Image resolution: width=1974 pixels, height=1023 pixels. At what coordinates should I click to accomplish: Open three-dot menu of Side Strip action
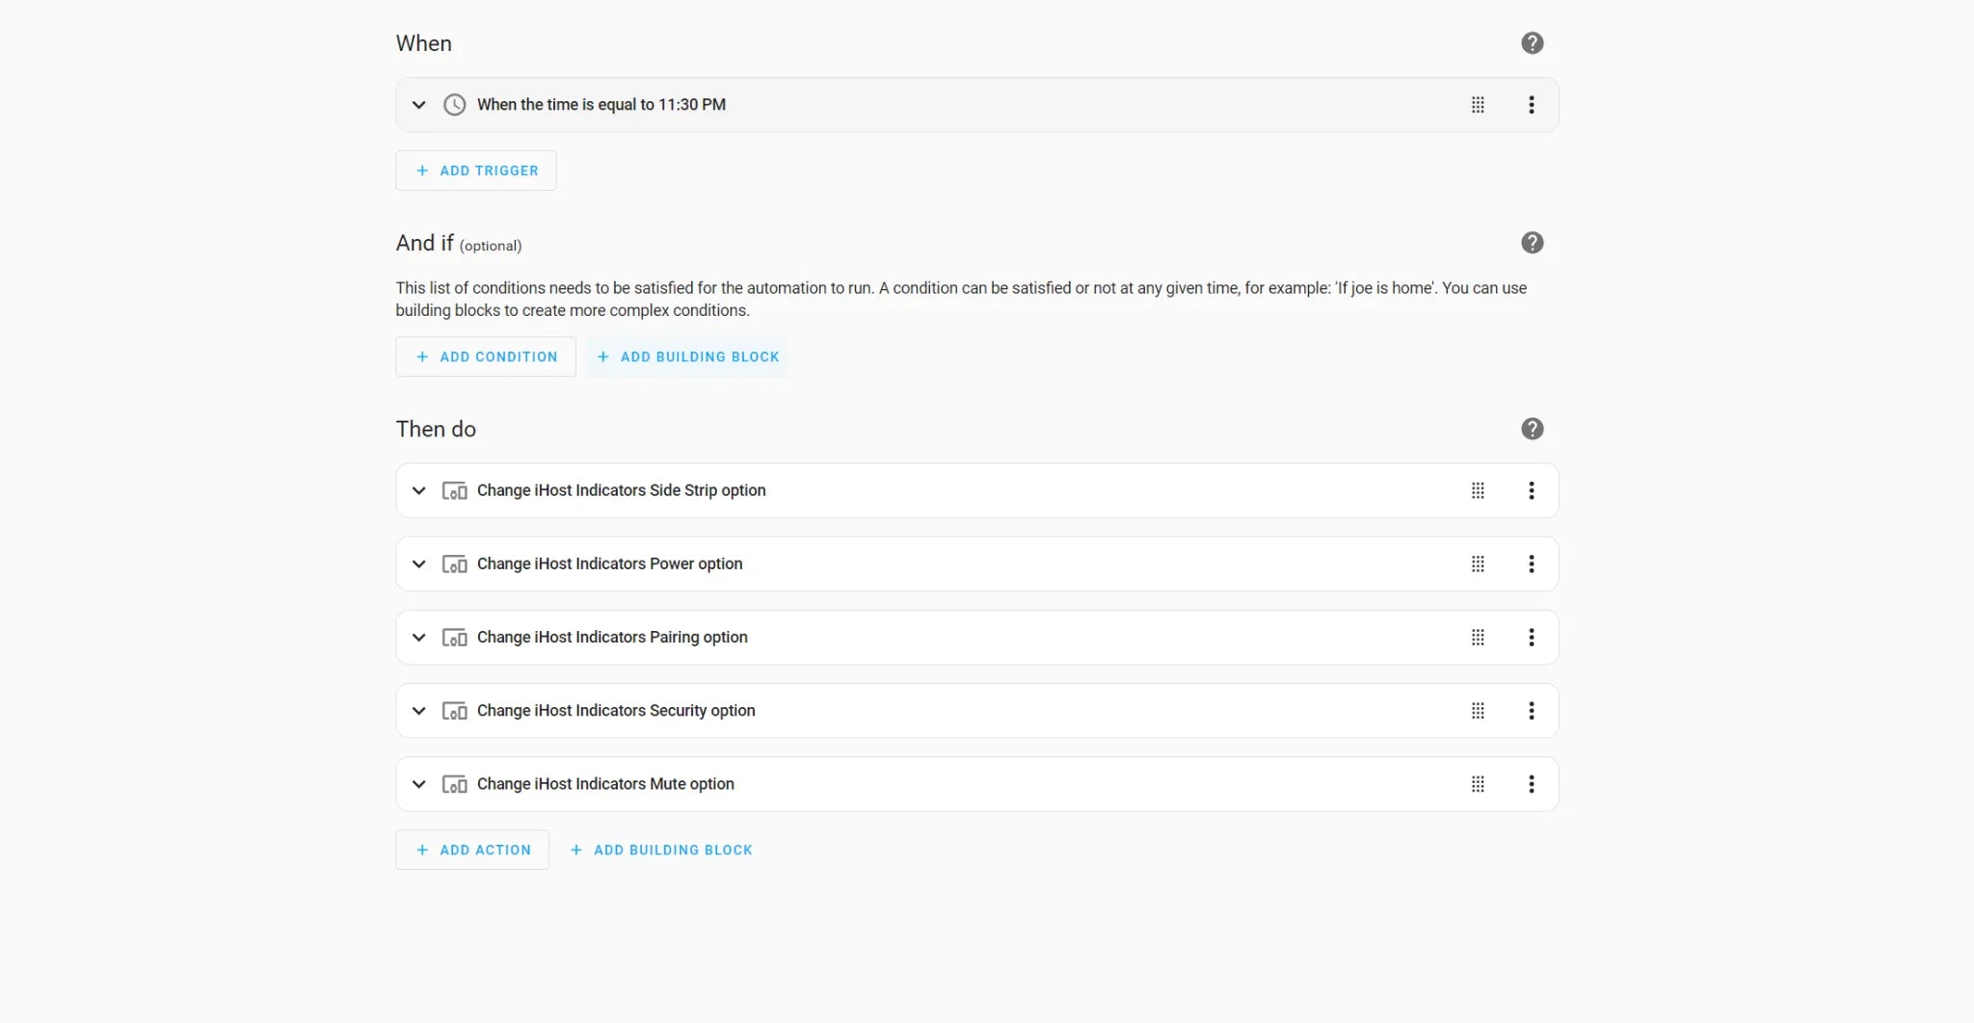(1531, 490)
